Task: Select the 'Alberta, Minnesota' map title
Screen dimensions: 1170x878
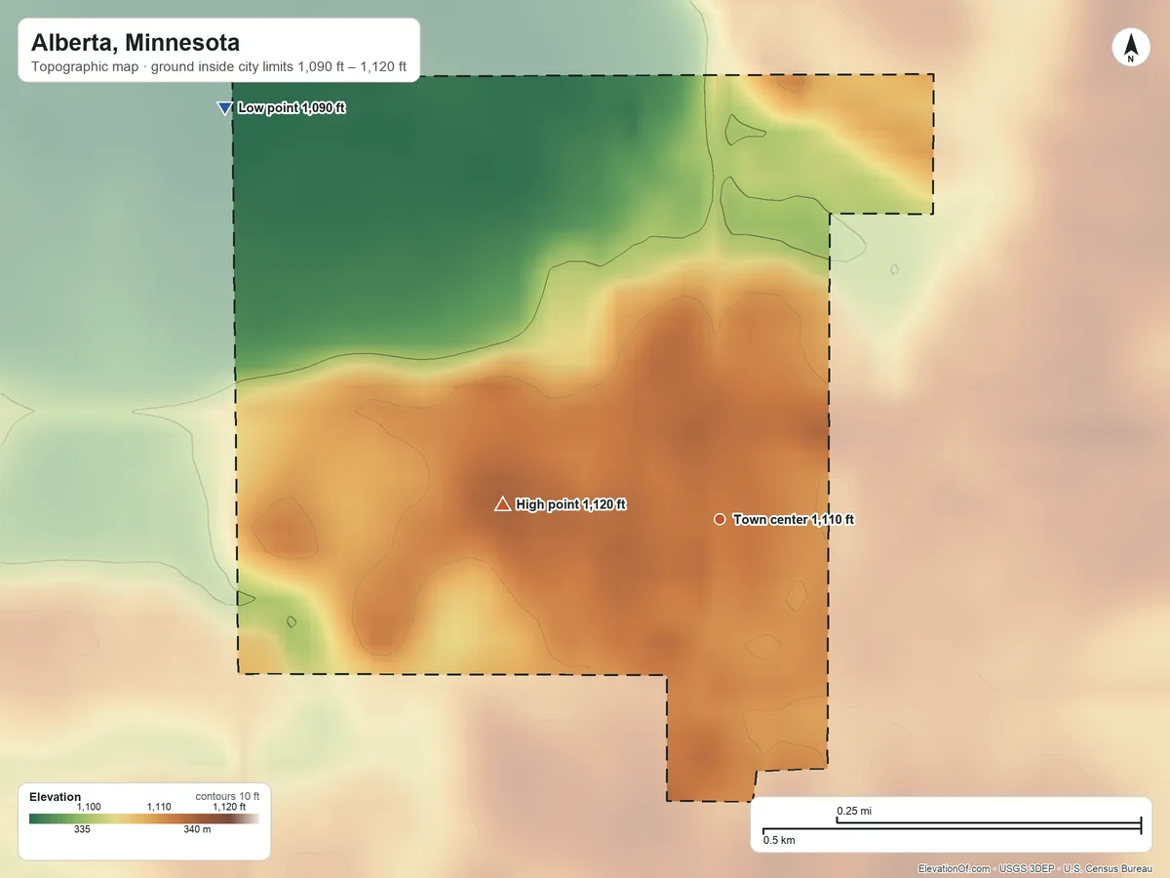Action: coord(136,43)
